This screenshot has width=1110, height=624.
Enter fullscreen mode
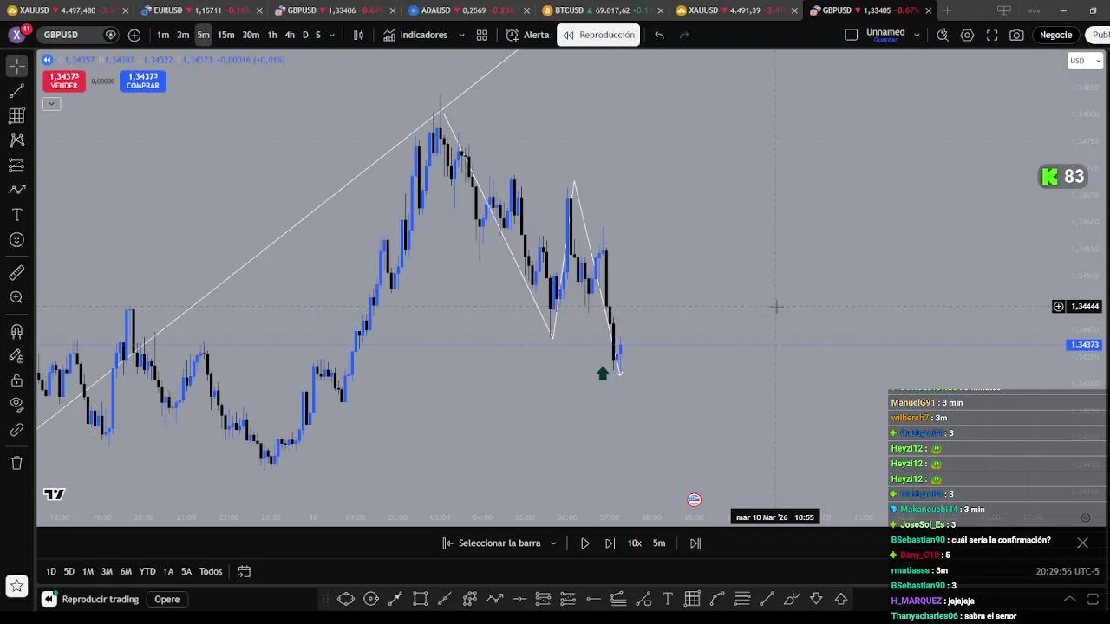pyautogui.click(x=992, y=35)
